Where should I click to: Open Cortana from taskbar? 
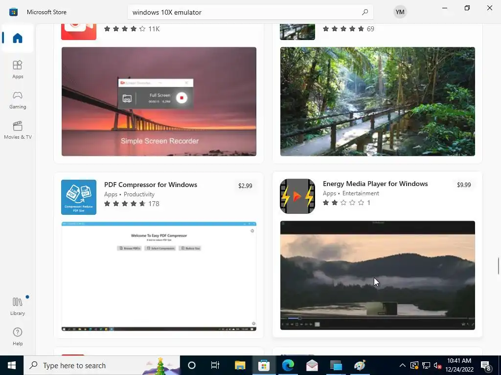click(192, 365)
